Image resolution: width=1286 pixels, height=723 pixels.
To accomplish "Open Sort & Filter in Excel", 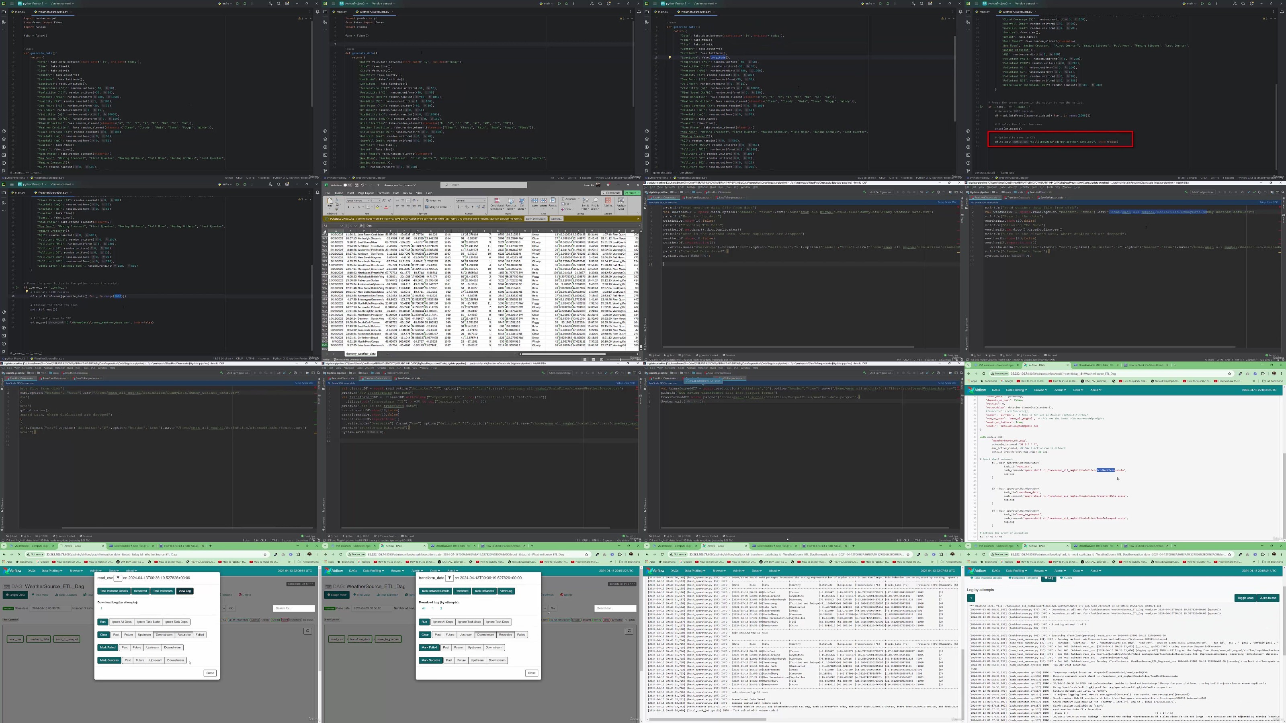I will [585, 204].
